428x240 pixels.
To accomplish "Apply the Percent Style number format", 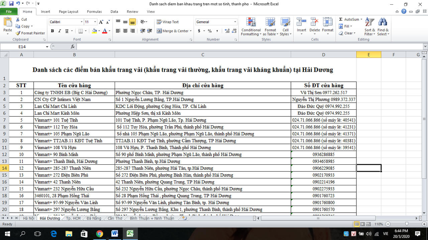I will [x=210, y=31].
